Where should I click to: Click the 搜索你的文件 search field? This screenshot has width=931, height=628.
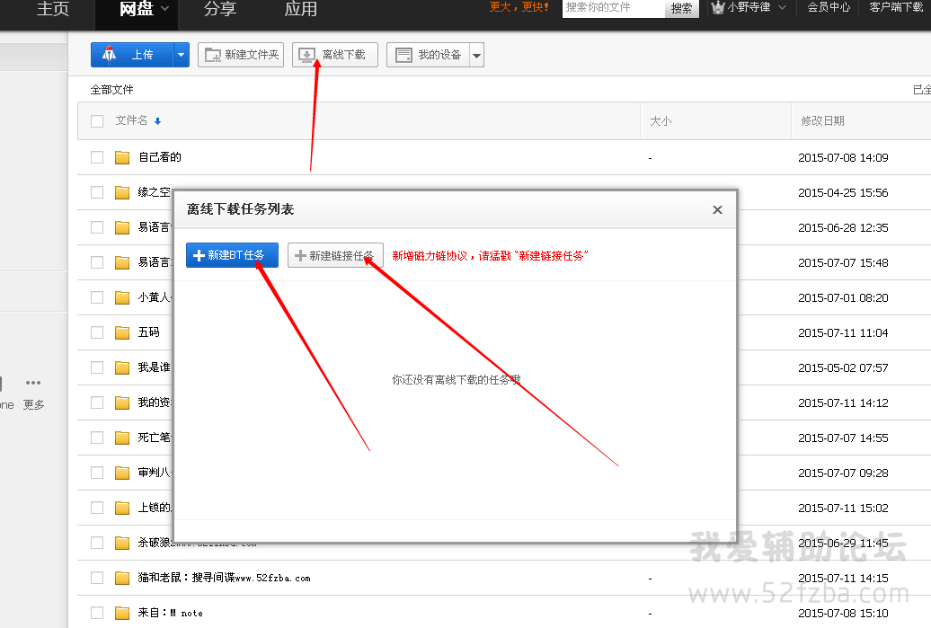click(x=614, y=7)
